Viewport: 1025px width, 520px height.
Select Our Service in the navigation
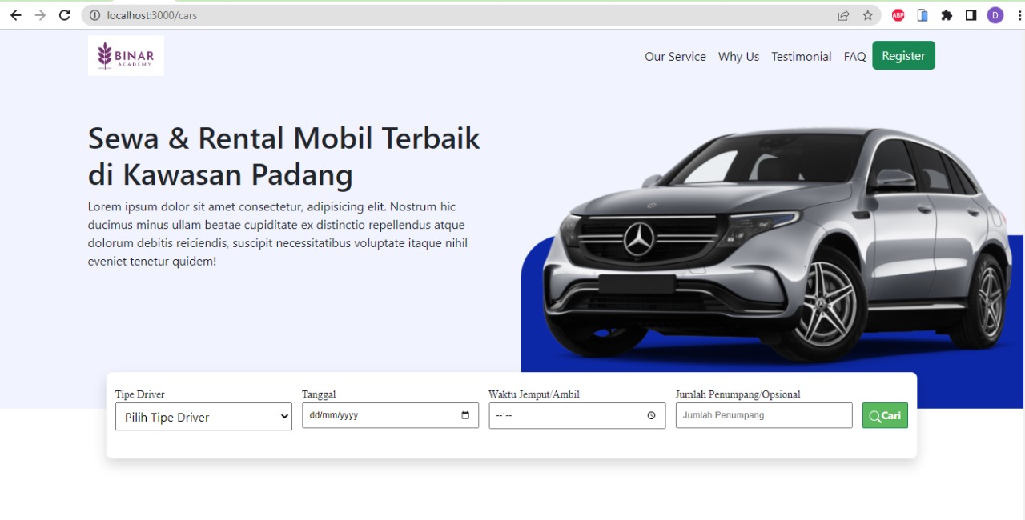coord(675,56)
